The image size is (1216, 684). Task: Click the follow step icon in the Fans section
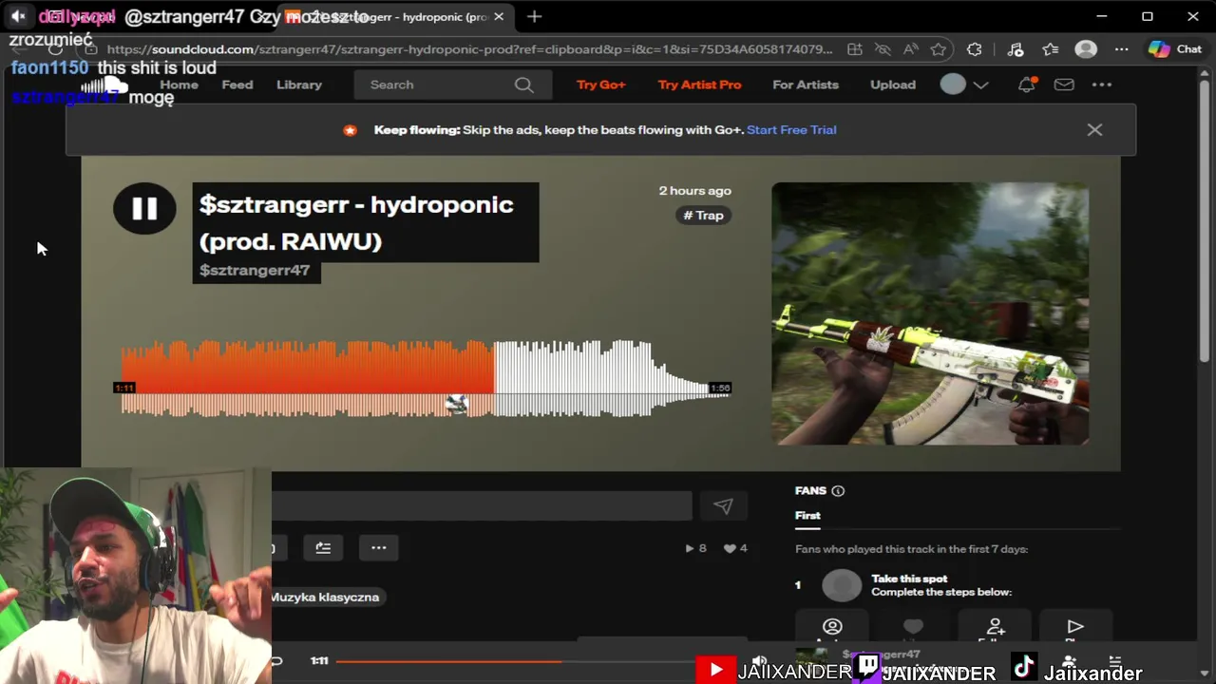pos(995,627)
